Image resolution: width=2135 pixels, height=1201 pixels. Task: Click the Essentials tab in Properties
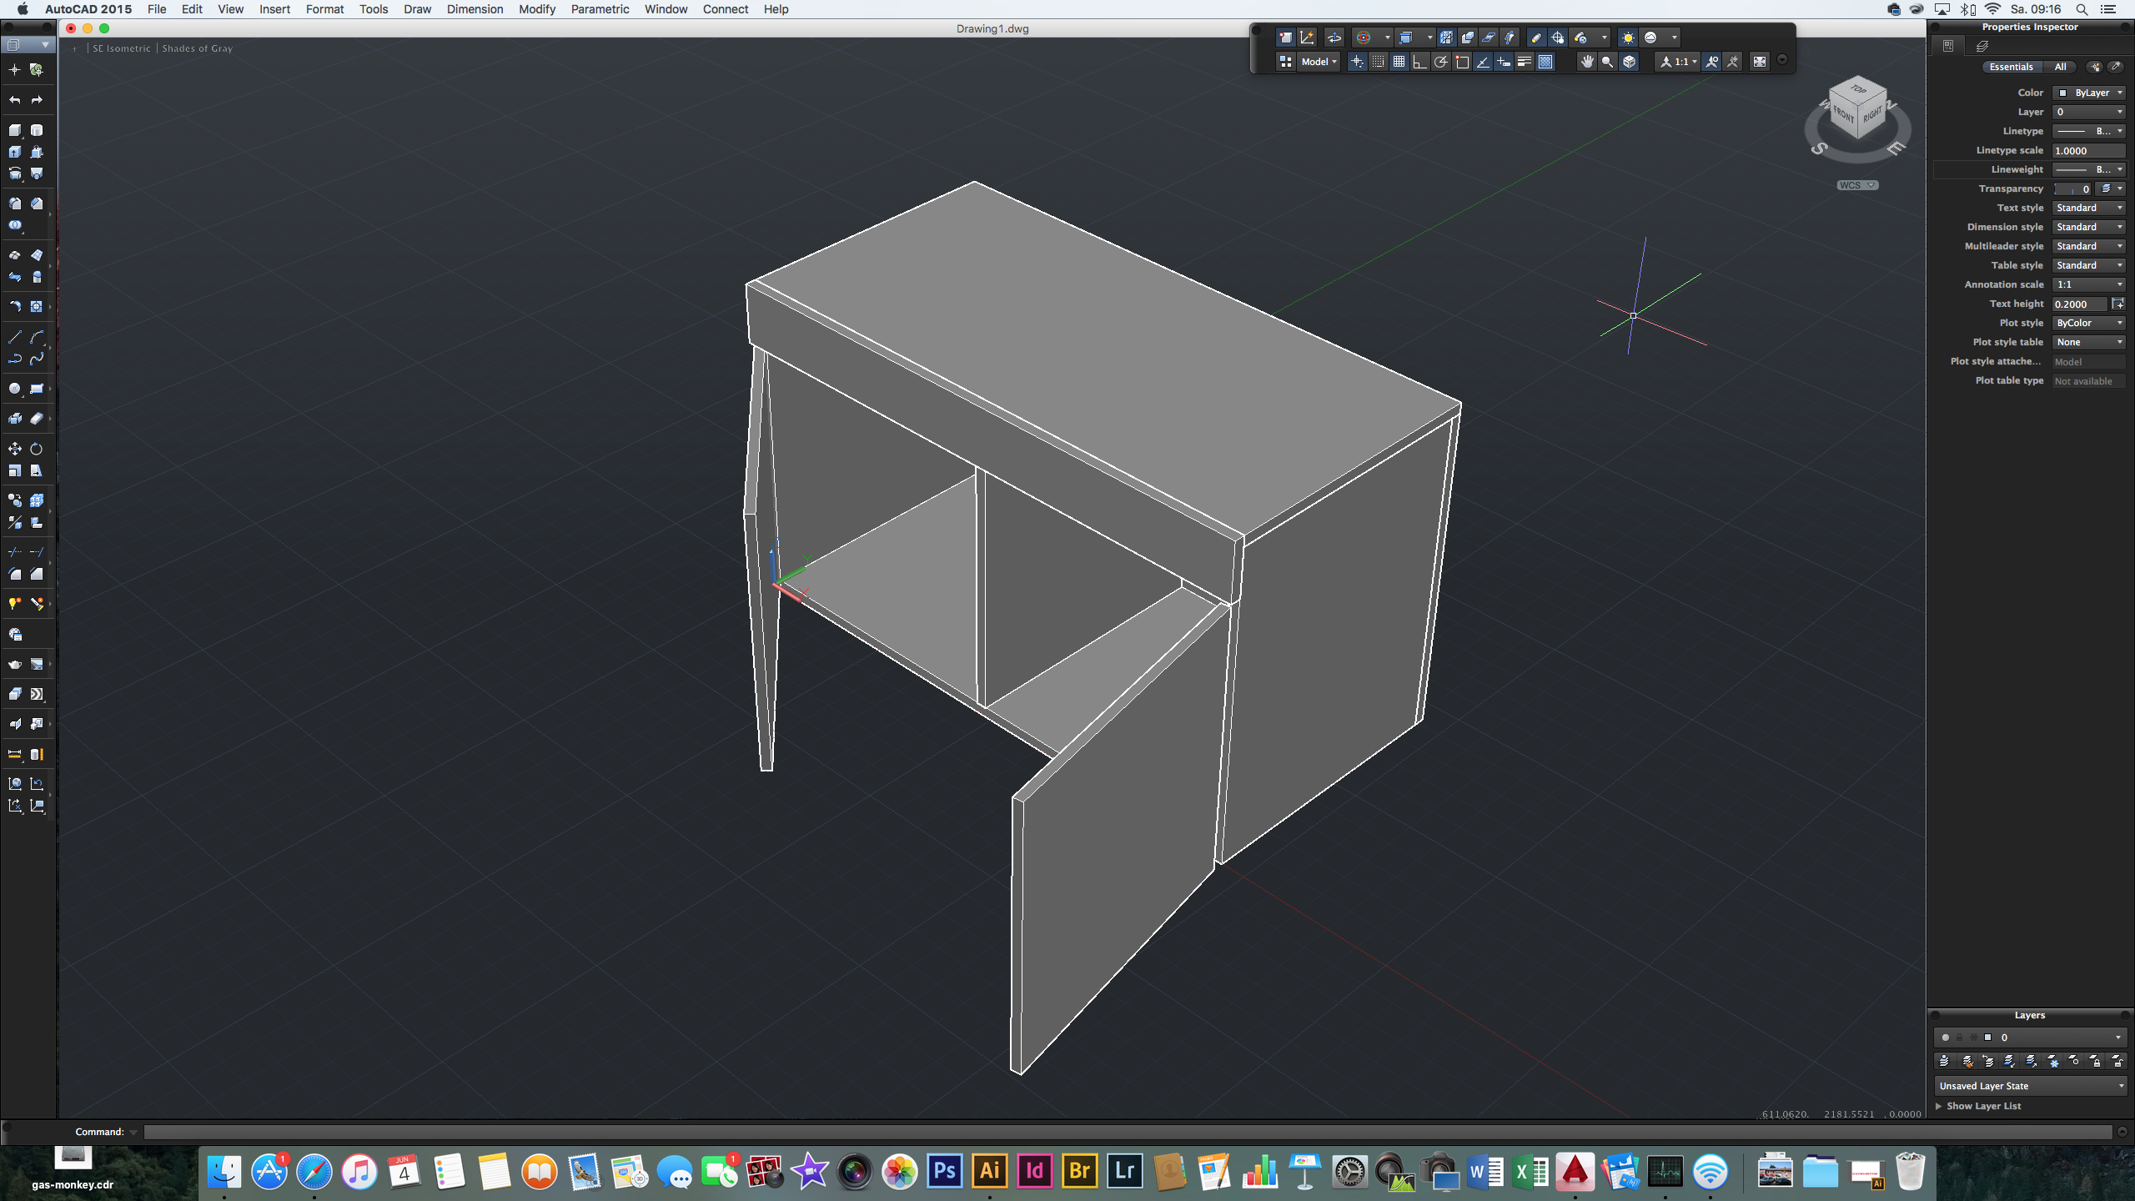pos(2012,66)
